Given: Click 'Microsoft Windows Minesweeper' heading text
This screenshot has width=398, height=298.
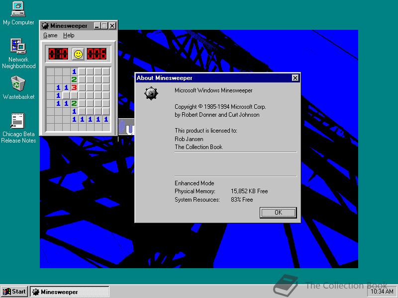Looking at the screenshot, I should click(x=213, y=90).
